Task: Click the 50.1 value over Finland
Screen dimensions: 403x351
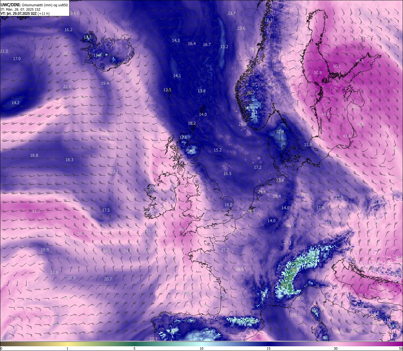Action: click(337, 66)
